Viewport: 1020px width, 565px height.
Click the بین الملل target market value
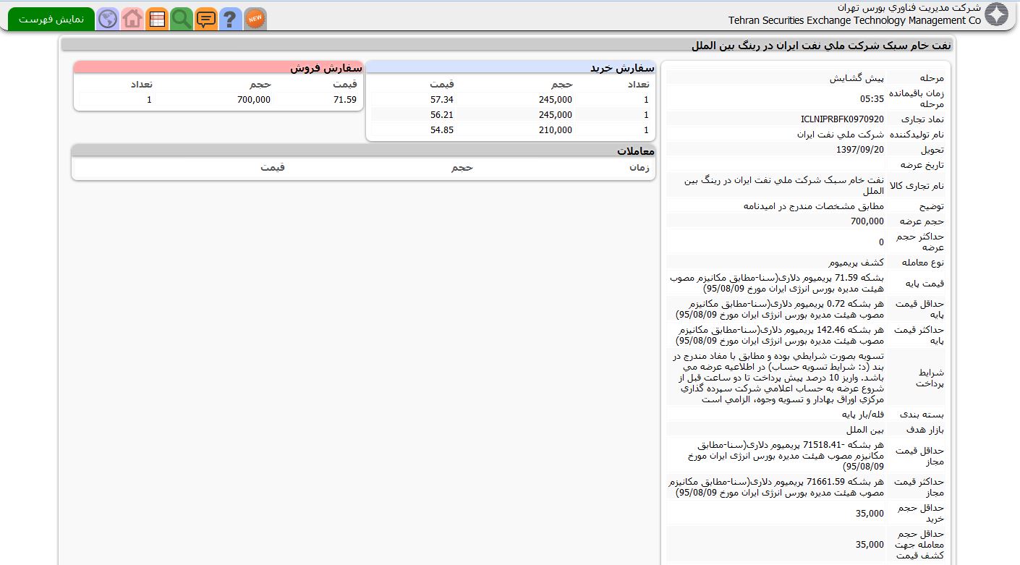coord(866,430)
